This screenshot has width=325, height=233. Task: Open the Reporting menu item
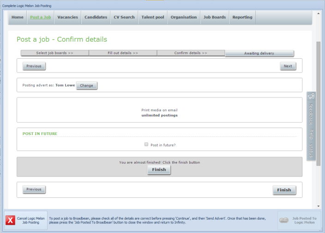242,17
